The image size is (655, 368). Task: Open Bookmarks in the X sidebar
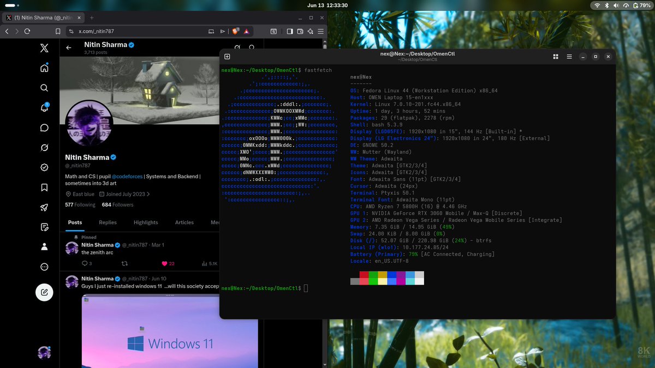tap(44, 188)
